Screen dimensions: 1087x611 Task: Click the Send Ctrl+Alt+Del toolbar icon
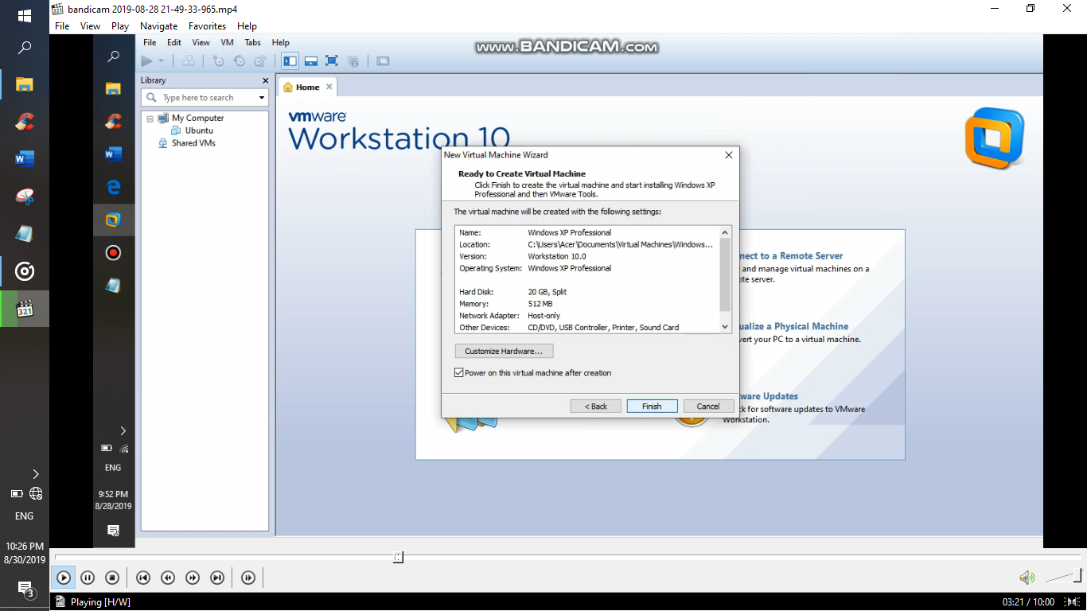[188, 61]
